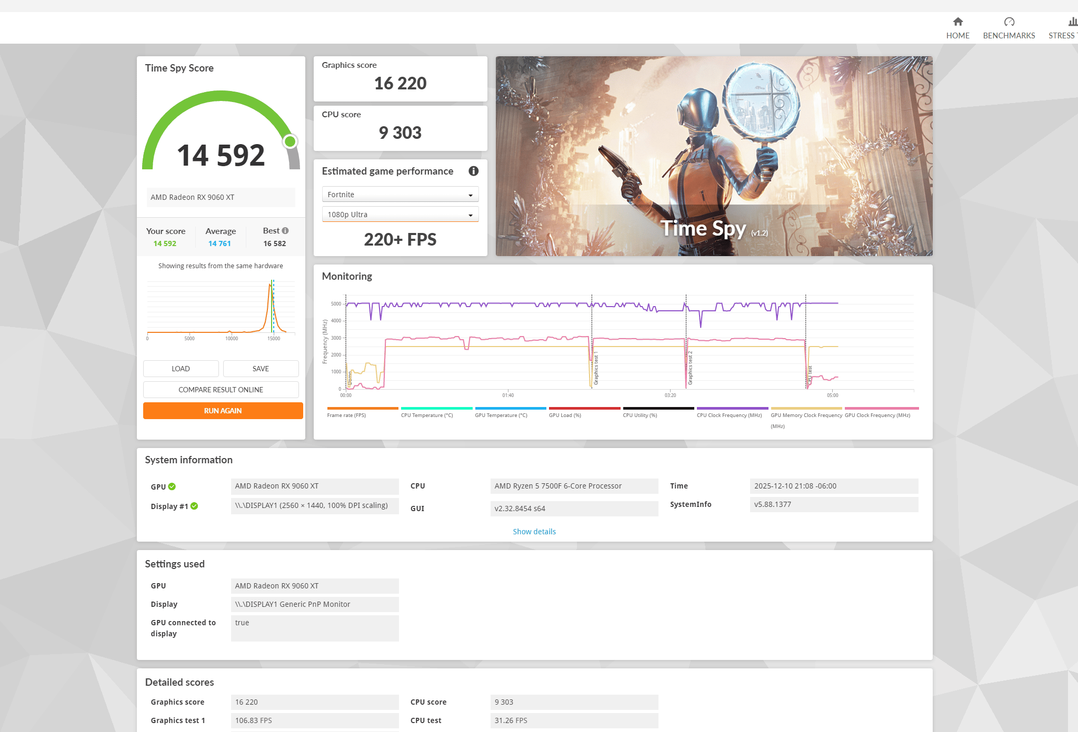Click the Stress Tests bar-chart icon

point(1072,22)
